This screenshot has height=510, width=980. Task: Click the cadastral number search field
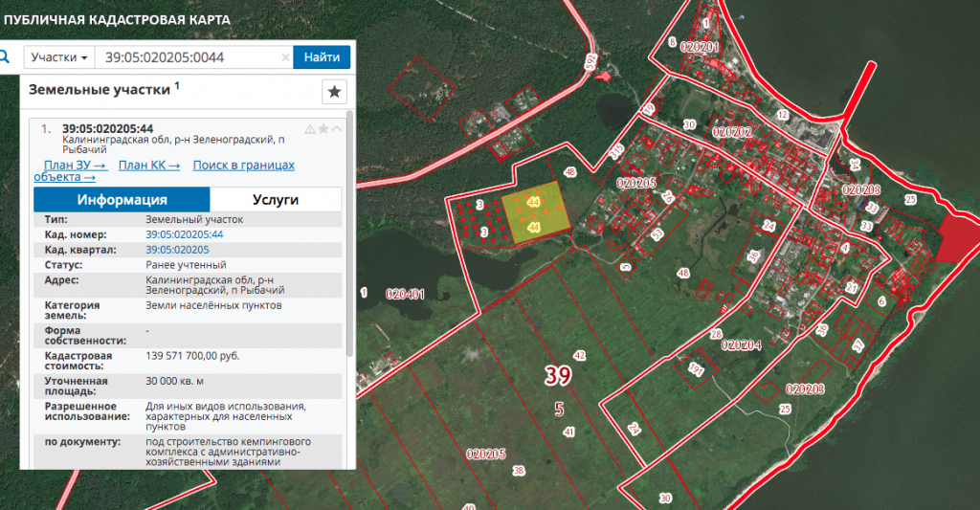pos(189,57)
